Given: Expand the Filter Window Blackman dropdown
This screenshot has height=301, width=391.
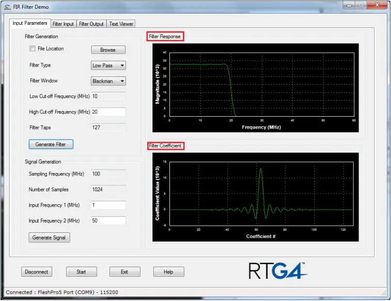Looking at the screenshot, I should pos(108,81).
